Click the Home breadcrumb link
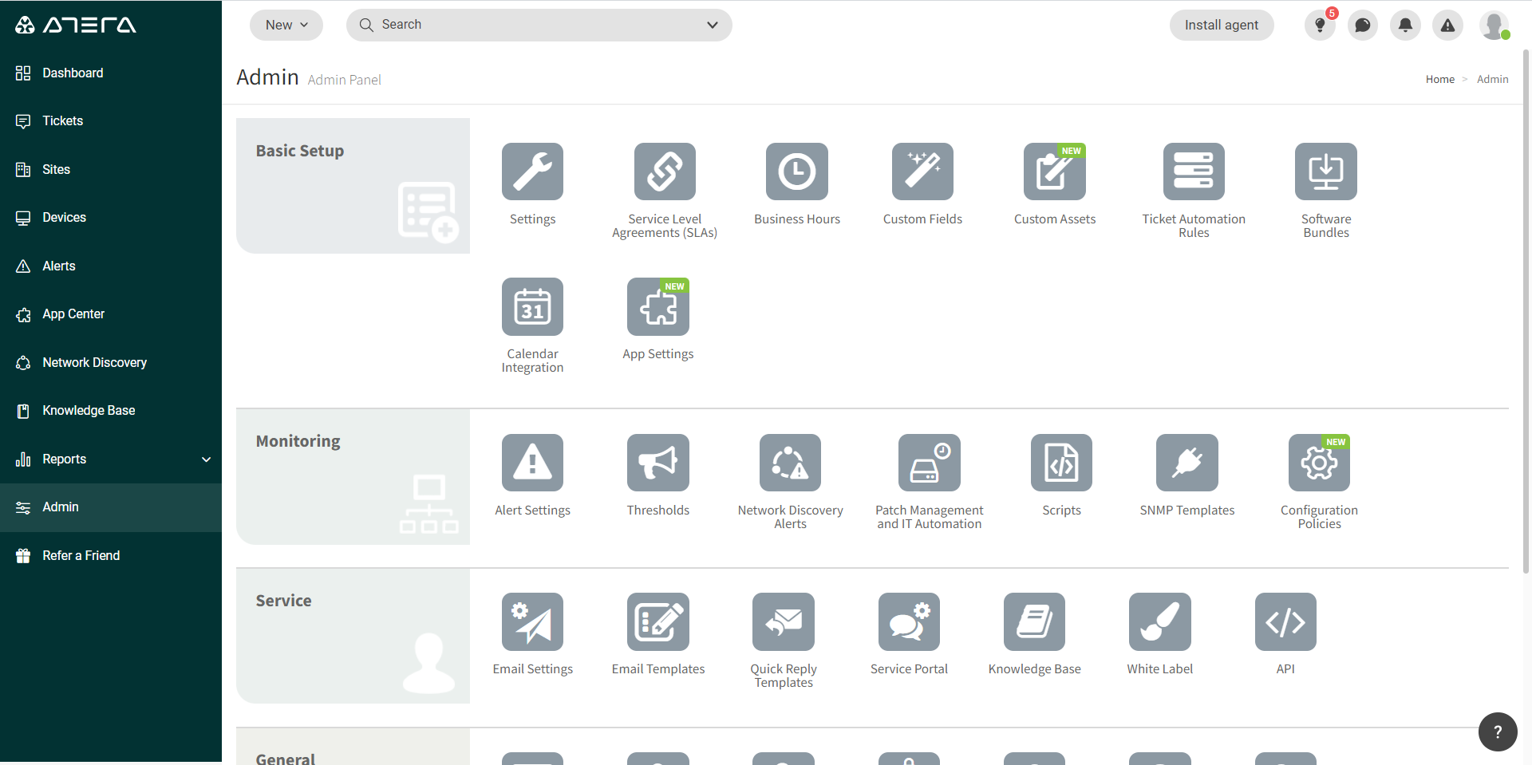Viewport: 1532px width, 765px height. click(x=1440, y=79)
